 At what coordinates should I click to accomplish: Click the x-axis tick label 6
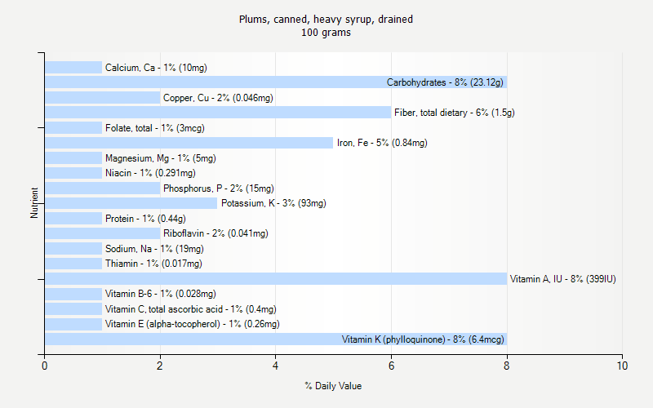(391, 366)
